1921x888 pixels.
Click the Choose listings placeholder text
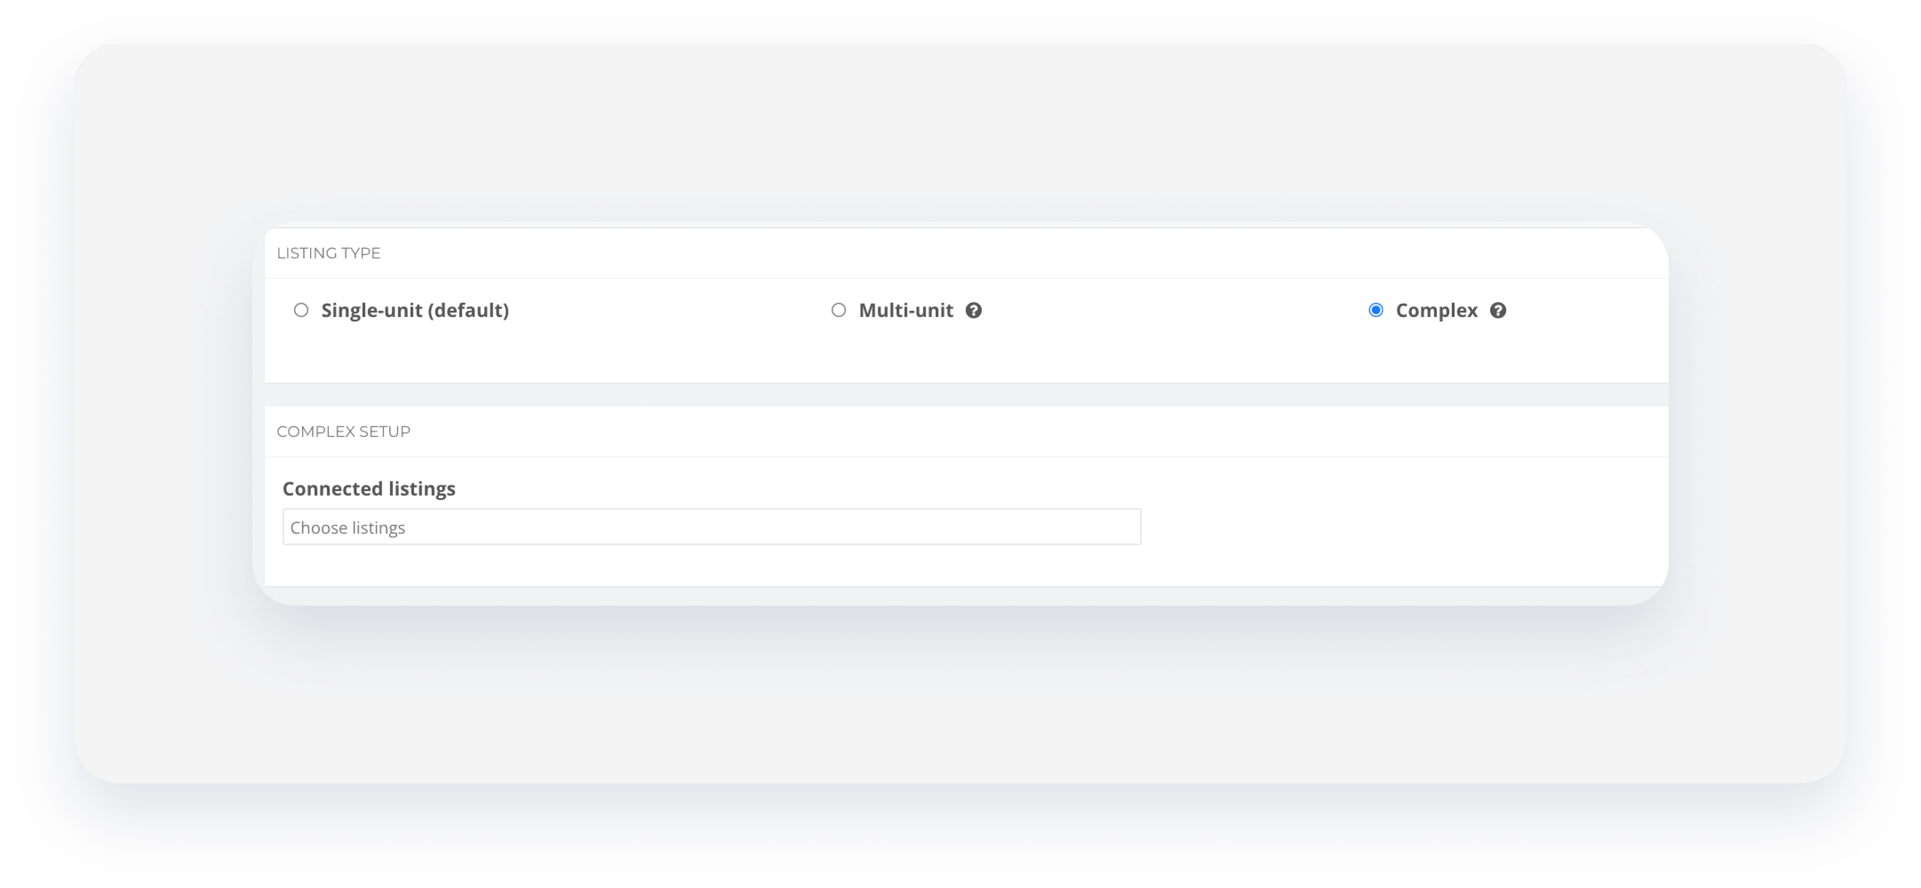(x=347, y=528)
